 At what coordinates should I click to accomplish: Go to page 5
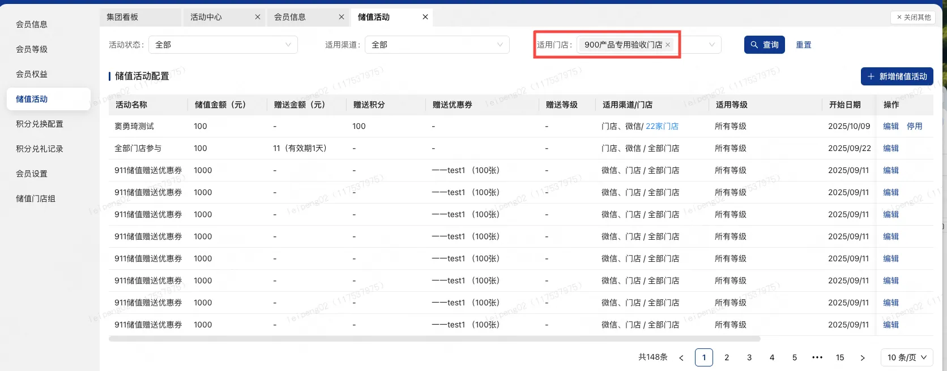(795, 357)
